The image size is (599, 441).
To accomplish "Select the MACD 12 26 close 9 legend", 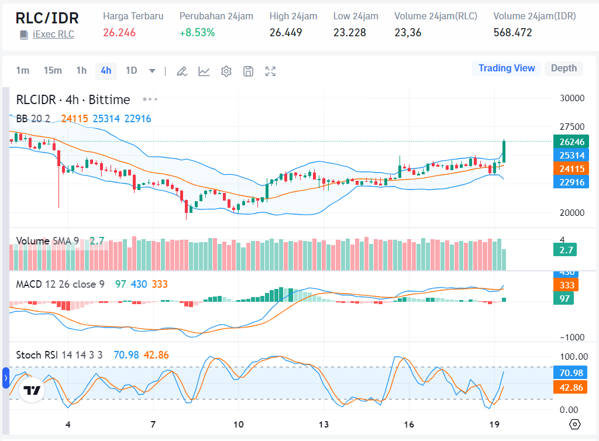I will pos(60,284).
